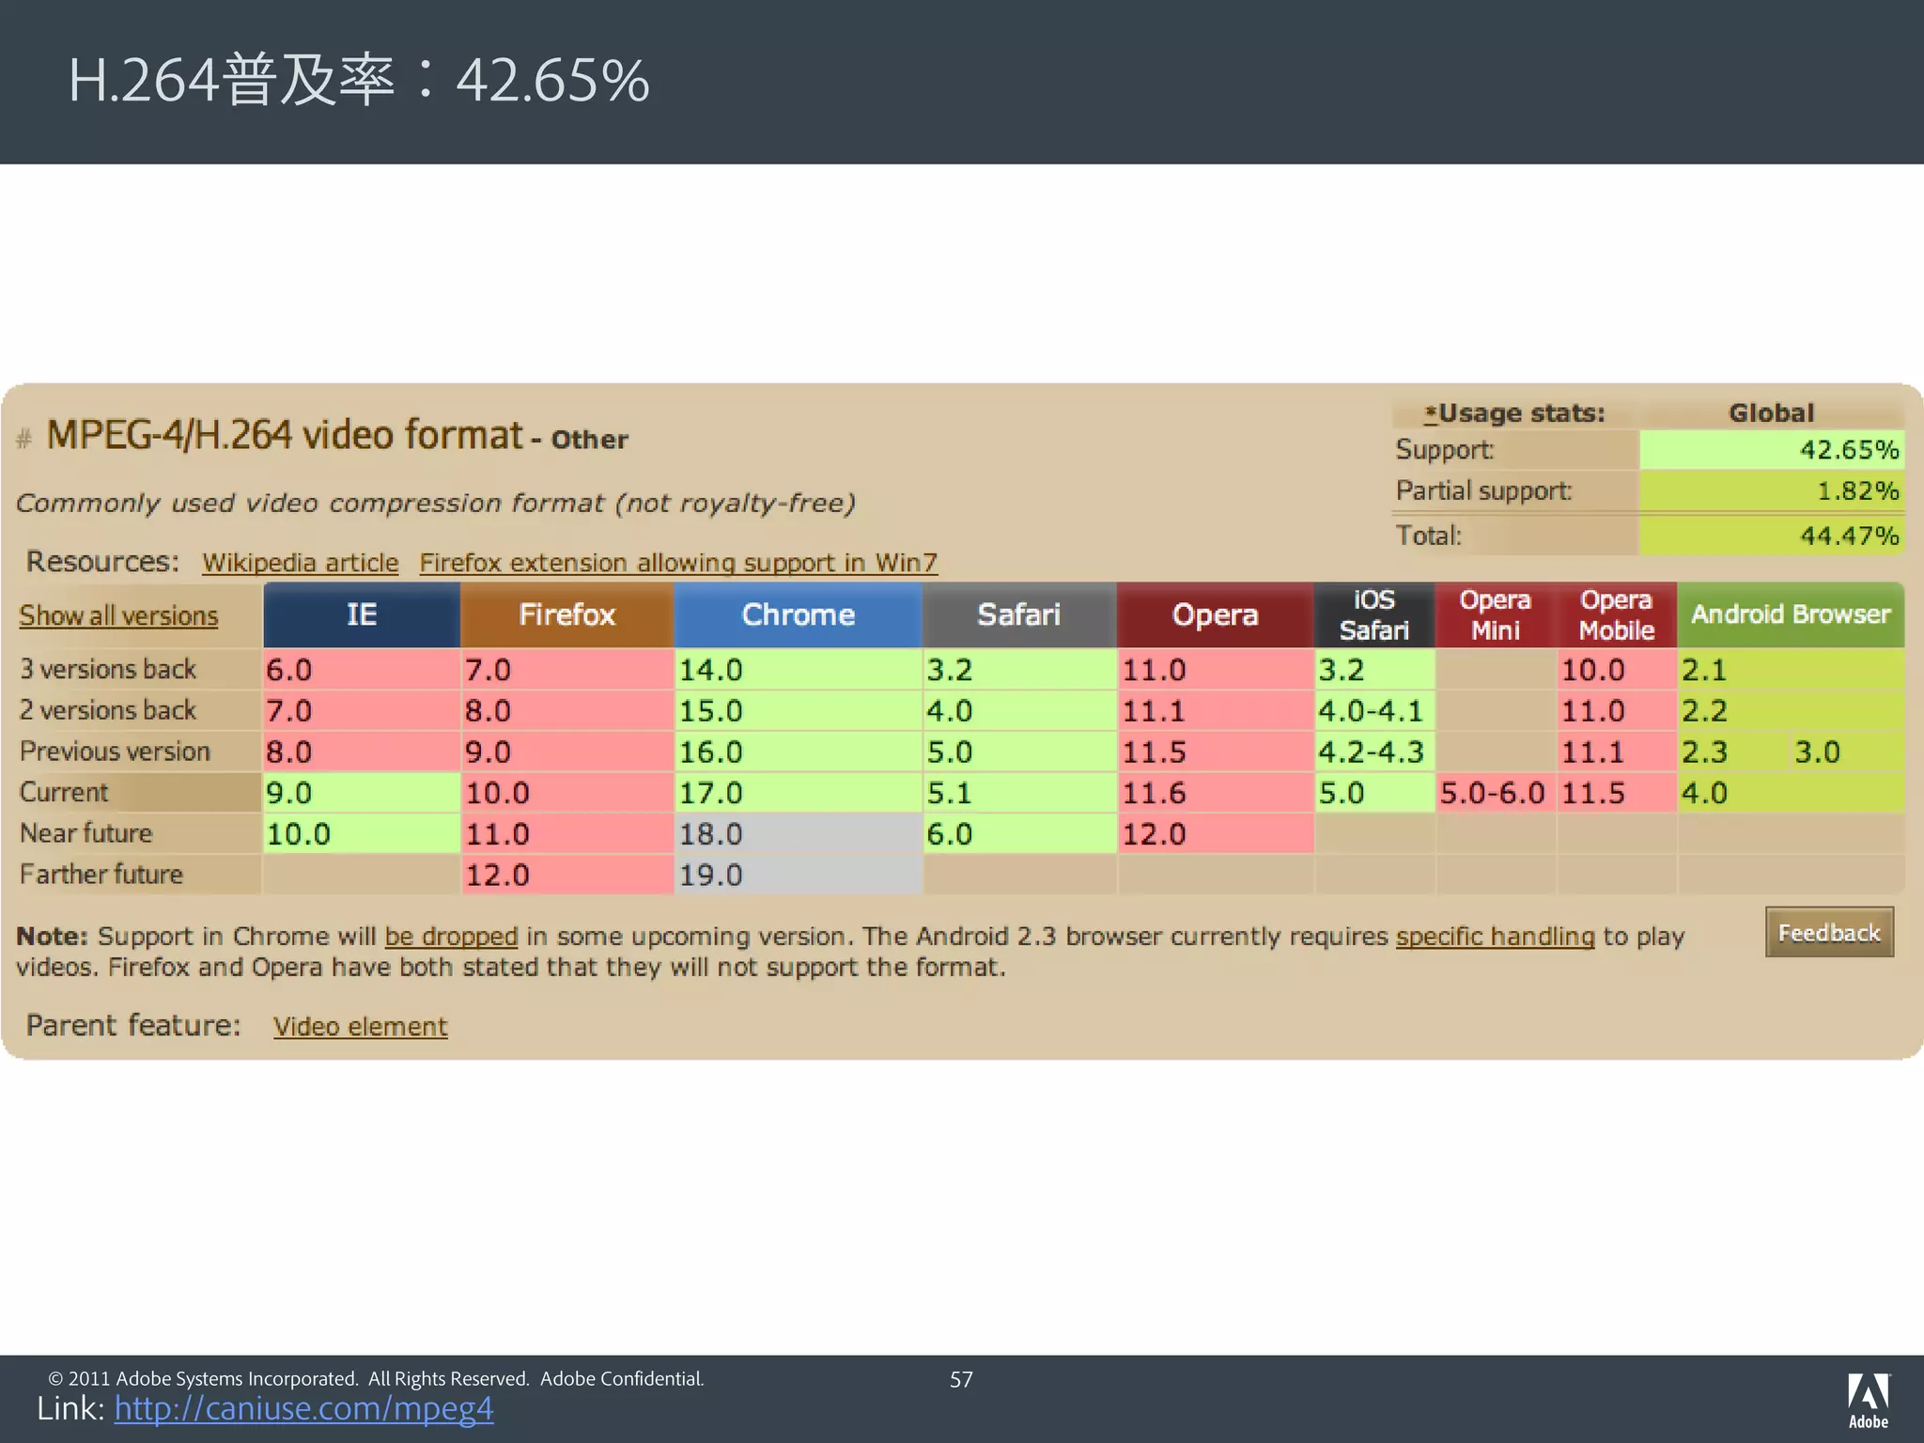Click the Global usage stats header
Screen dimensions: 1924x1443
[1771, 412]
